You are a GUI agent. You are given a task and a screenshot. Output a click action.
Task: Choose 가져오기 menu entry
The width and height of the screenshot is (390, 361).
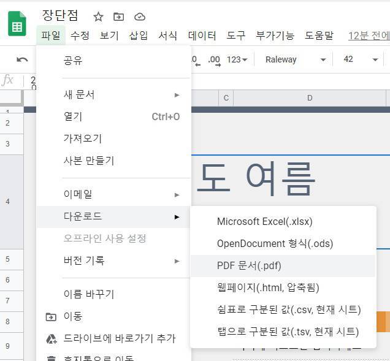pos(114,139)
